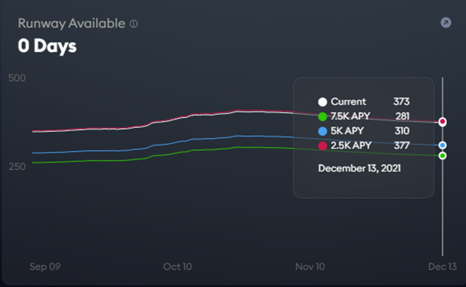This screenshot has width=466, height=287.
Task: Select the red 2.5K APY data point
Action: [x=443, y=122]
